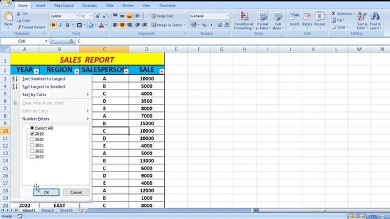Apply Percent Style format
Screen dimensions: 390x219
click(204, 25)
